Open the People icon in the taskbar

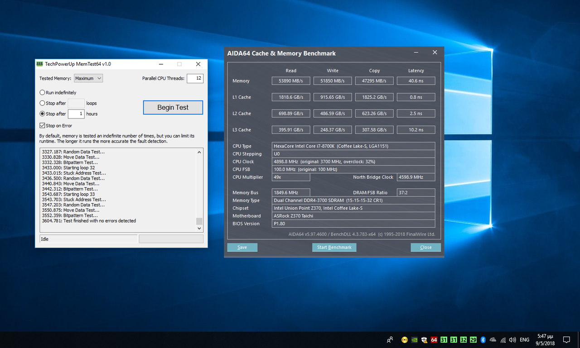[x=390, y=339]
